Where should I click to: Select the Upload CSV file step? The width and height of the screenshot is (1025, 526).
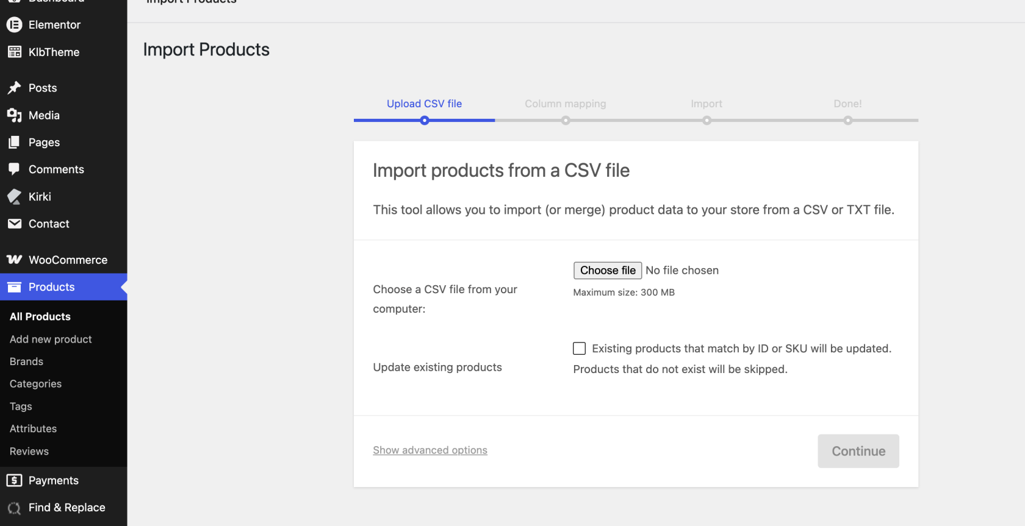pos(424,104)
